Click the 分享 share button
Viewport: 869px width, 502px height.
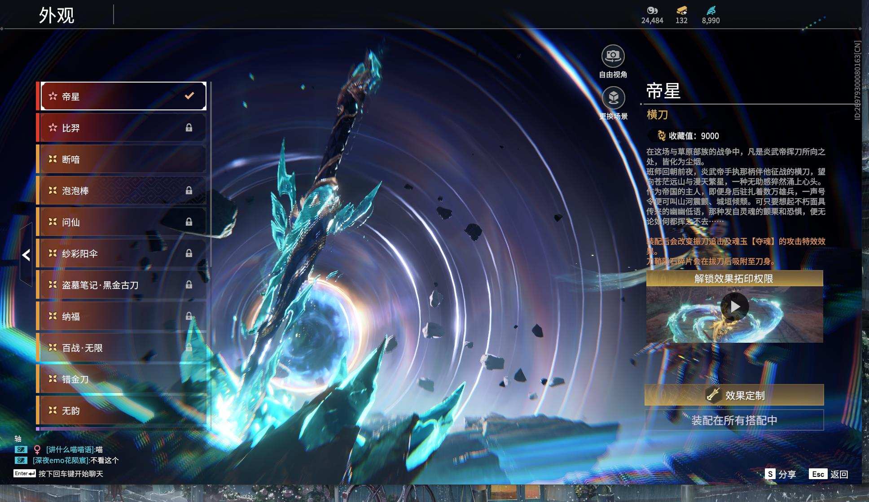(x=781, y=474)
